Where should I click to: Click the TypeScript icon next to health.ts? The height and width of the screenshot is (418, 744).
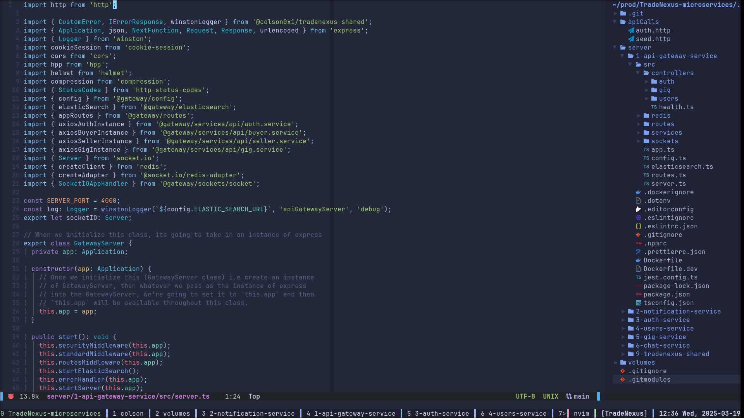pos(654,107)
